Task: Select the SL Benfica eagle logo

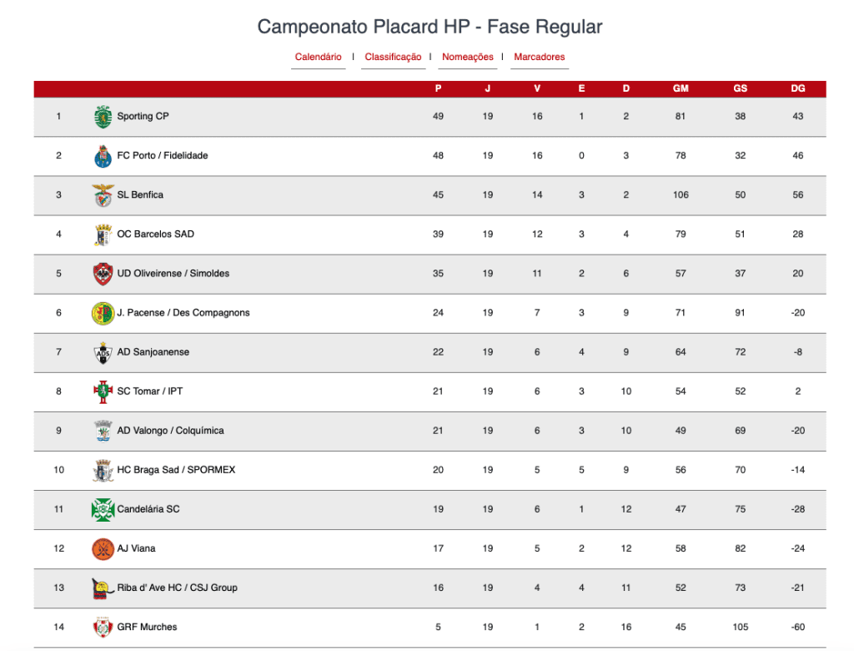Action: pos(103,195)
